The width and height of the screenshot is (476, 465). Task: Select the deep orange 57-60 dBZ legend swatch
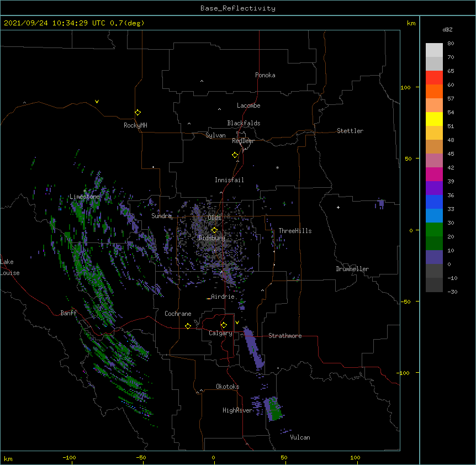(434, 91)
